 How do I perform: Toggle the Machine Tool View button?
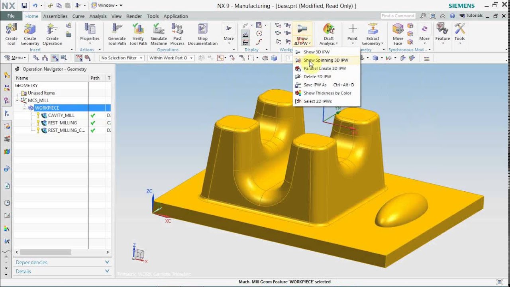46,58
